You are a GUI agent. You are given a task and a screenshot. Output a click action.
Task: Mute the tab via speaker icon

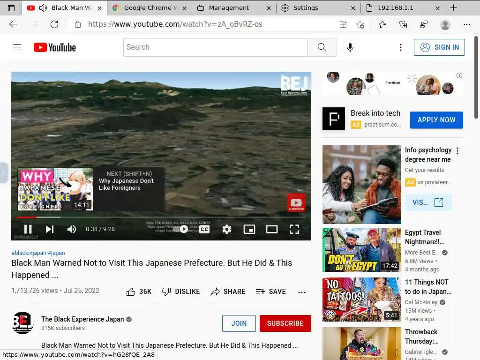click(43, 8)
